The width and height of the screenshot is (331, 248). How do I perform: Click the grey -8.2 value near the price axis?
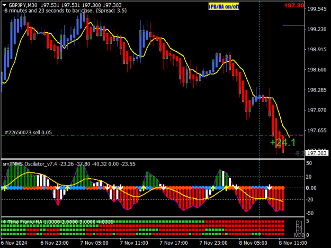299,153
